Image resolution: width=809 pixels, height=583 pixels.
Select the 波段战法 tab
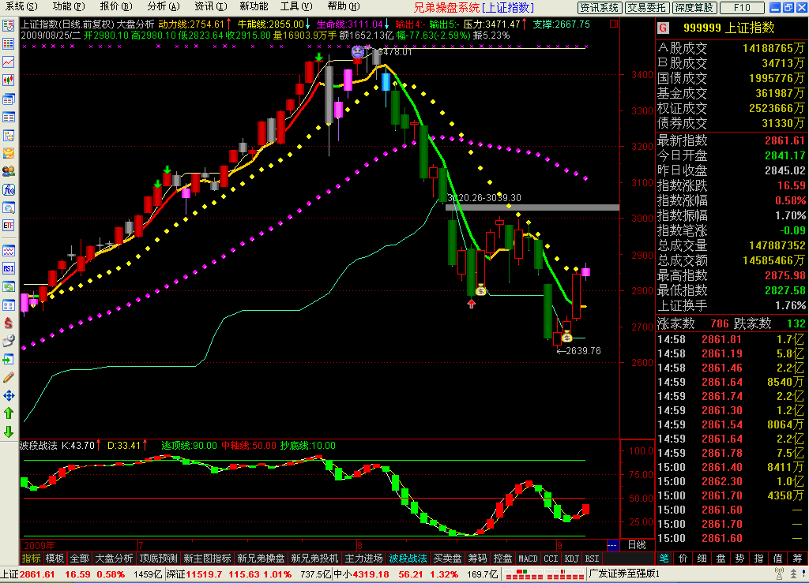coord(408,559)
